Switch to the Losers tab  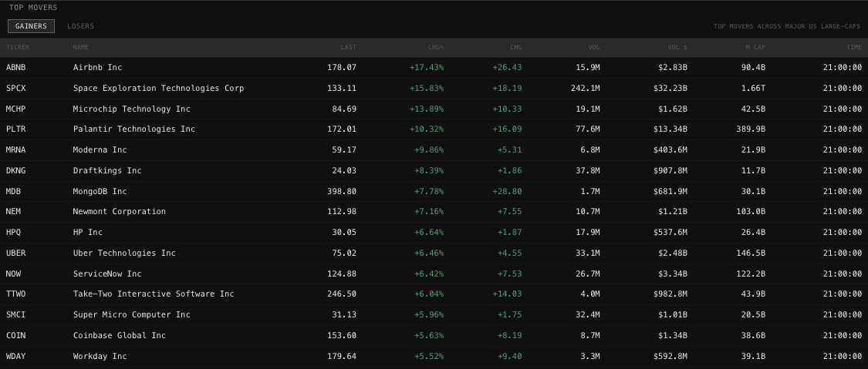click(80, 26)
